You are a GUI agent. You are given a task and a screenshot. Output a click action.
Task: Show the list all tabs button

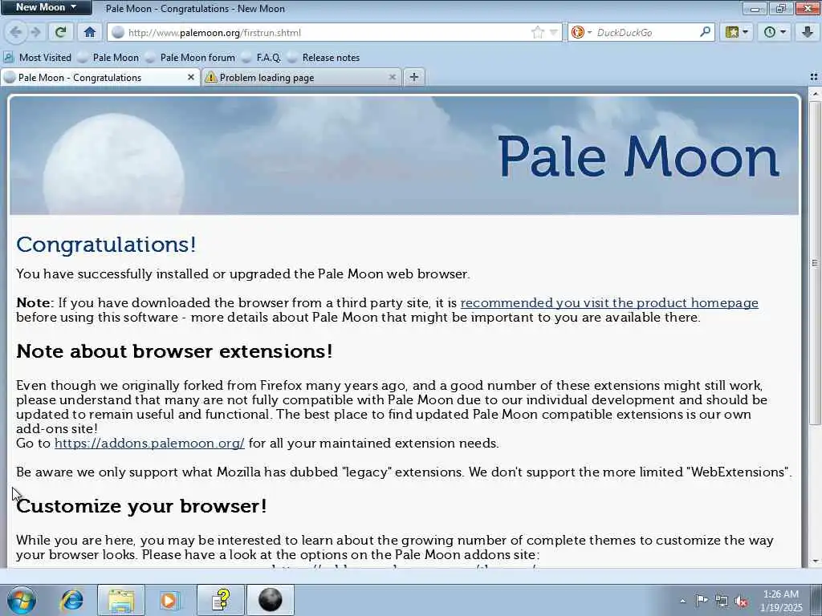click(x=814, y=77)
